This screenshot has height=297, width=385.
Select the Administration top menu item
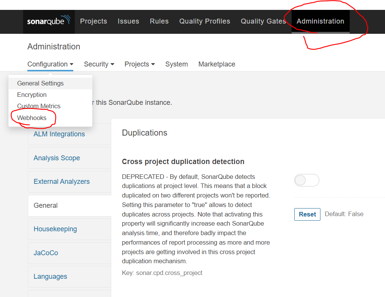click(320, 21)
